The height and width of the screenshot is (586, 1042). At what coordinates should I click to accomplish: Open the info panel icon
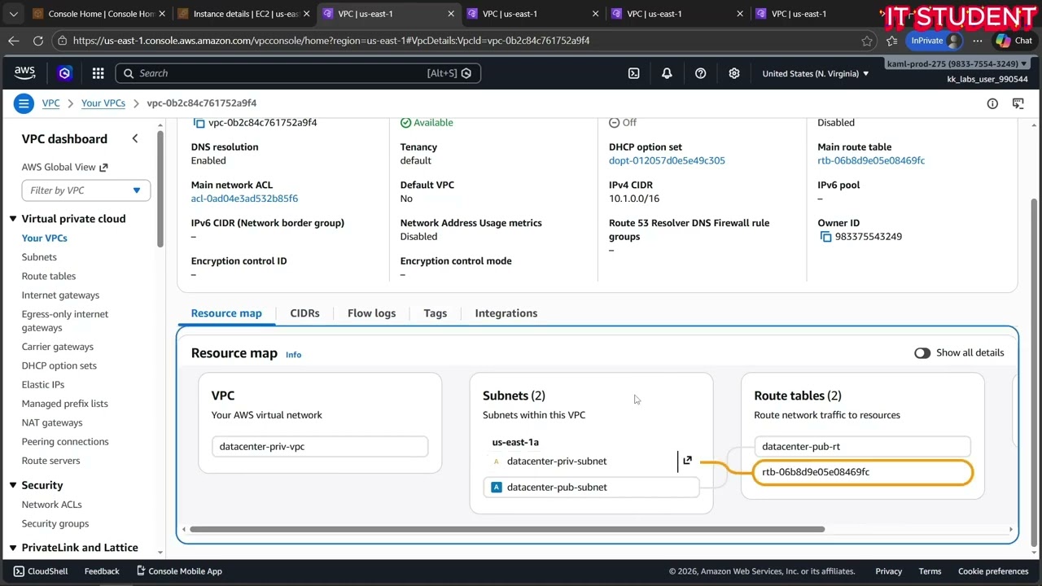992,103
